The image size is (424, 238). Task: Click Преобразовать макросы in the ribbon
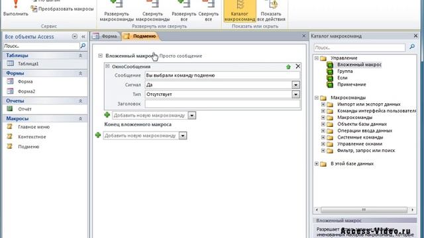pyautogui.click(x=62, y=9)
